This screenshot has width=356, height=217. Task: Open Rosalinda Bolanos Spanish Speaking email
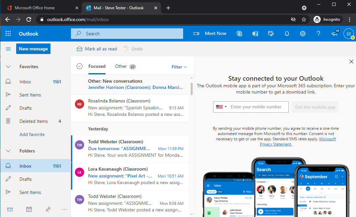pyautogui.click(x=130, y=108)
